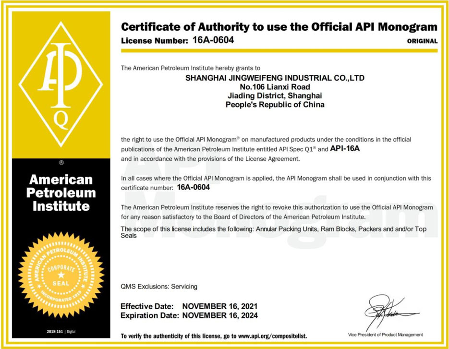Click "American Petroleum Institute" white sidebar text
Image resolution: width=449 pixels, height=349 pixels.
[x=61, y=193]
